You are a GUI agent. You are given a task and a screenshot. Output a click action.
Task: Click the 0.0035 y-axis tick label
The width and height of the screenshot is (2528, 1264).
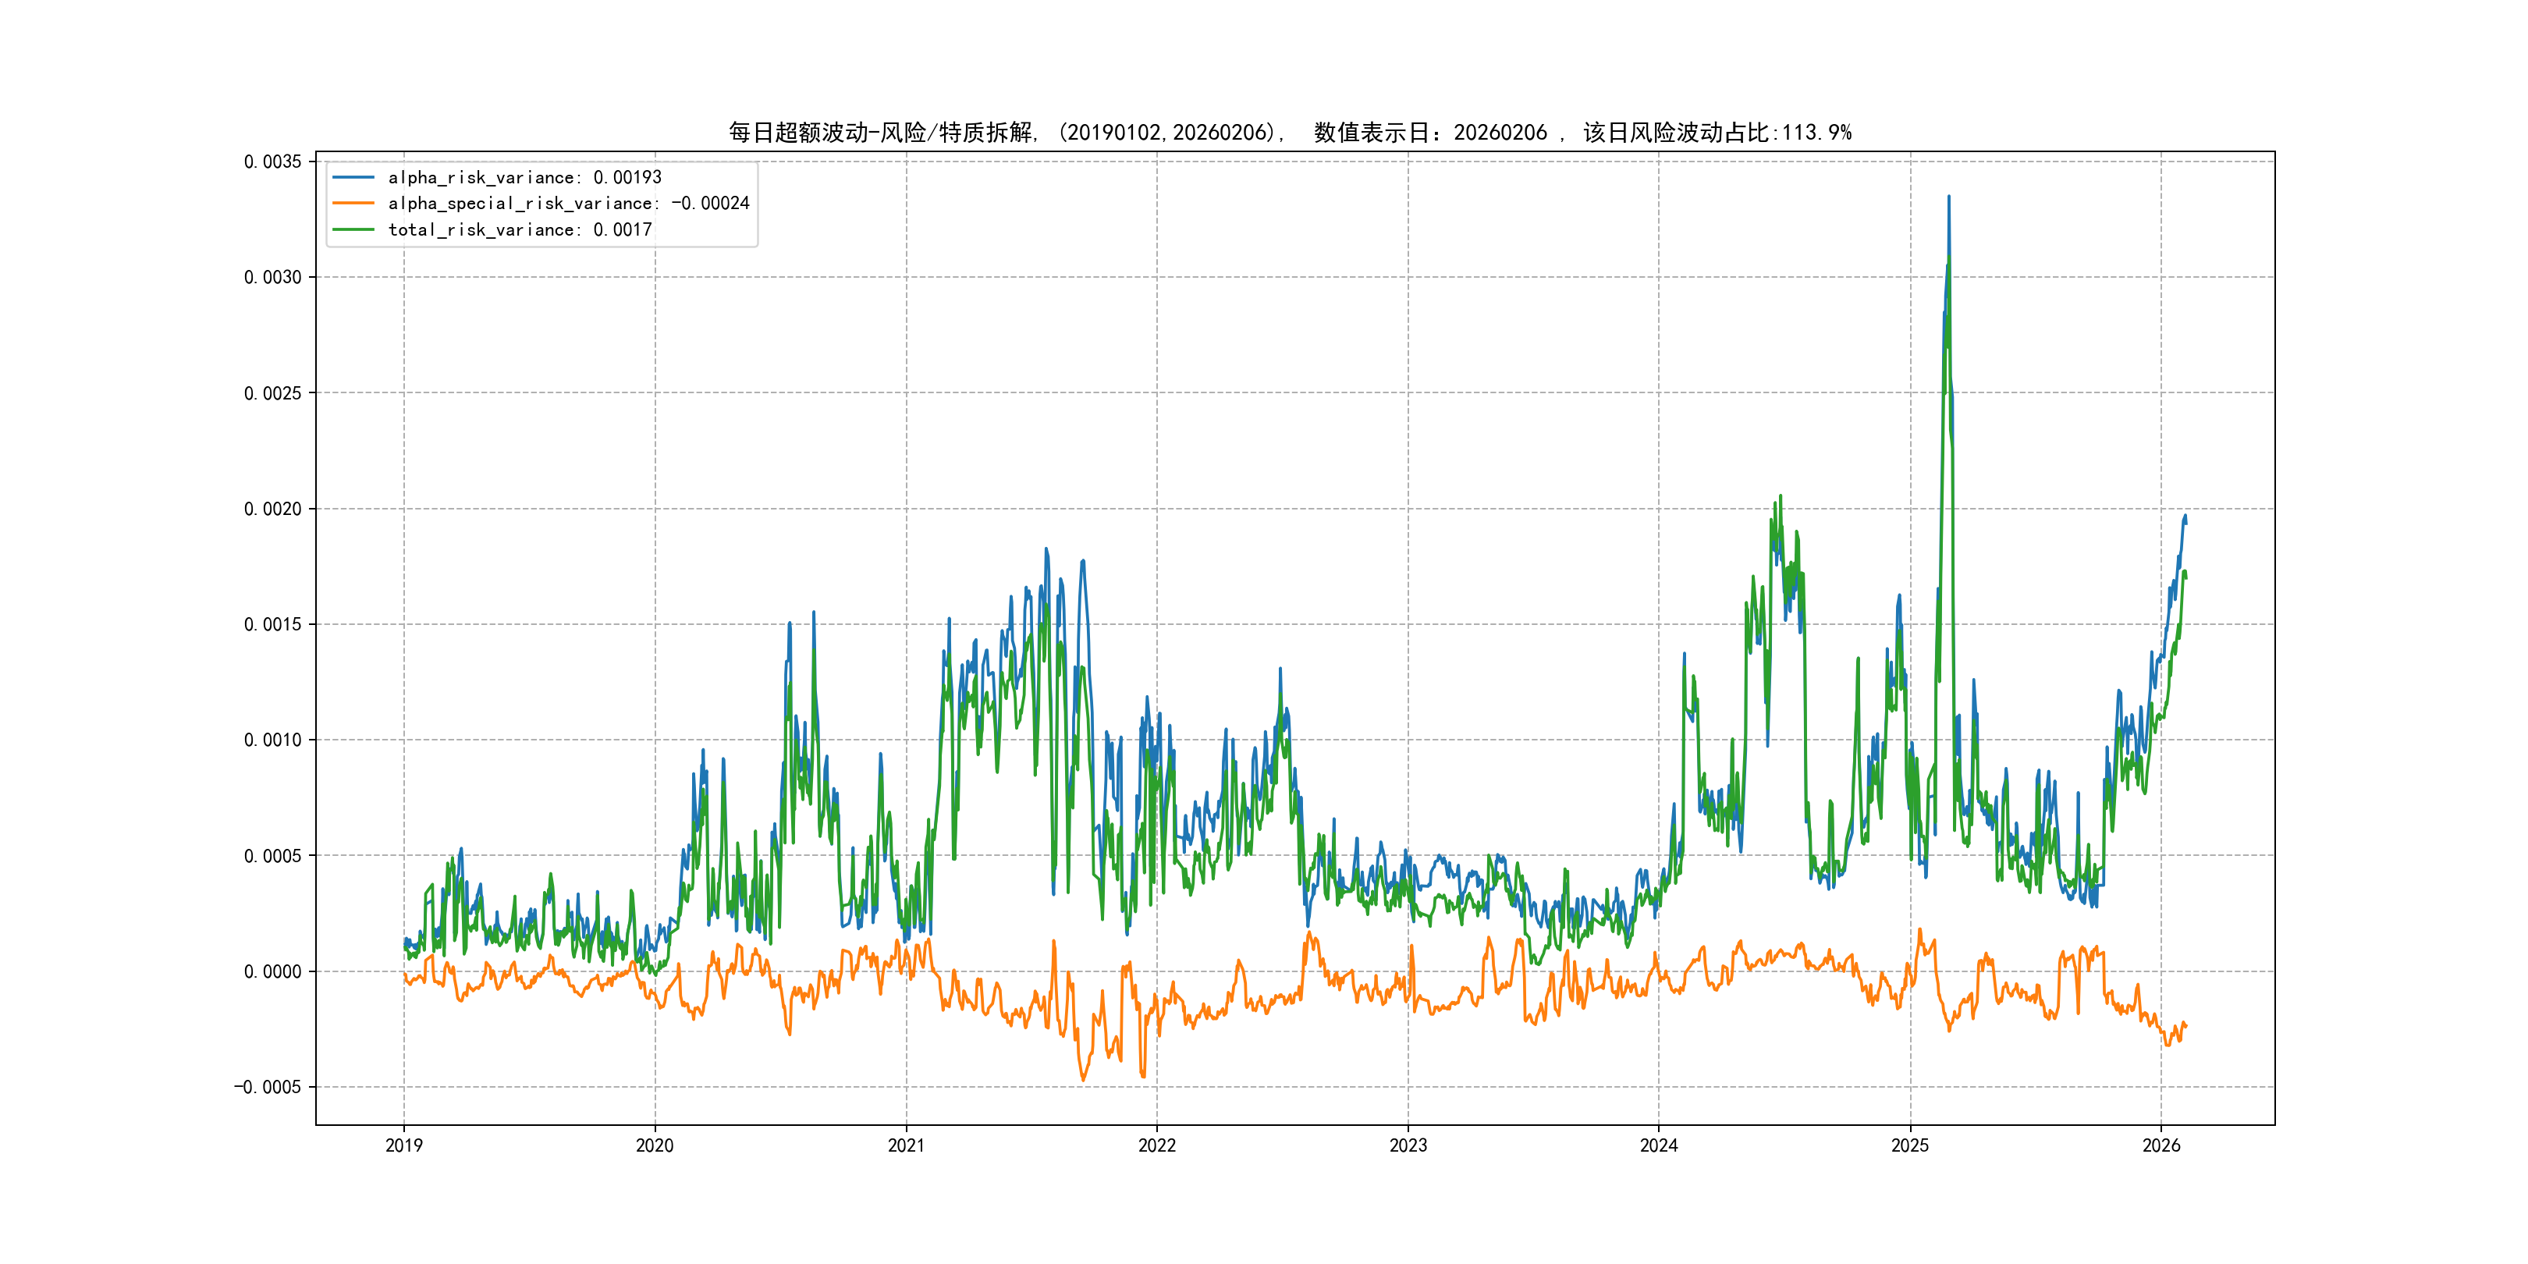coord(273,162)
